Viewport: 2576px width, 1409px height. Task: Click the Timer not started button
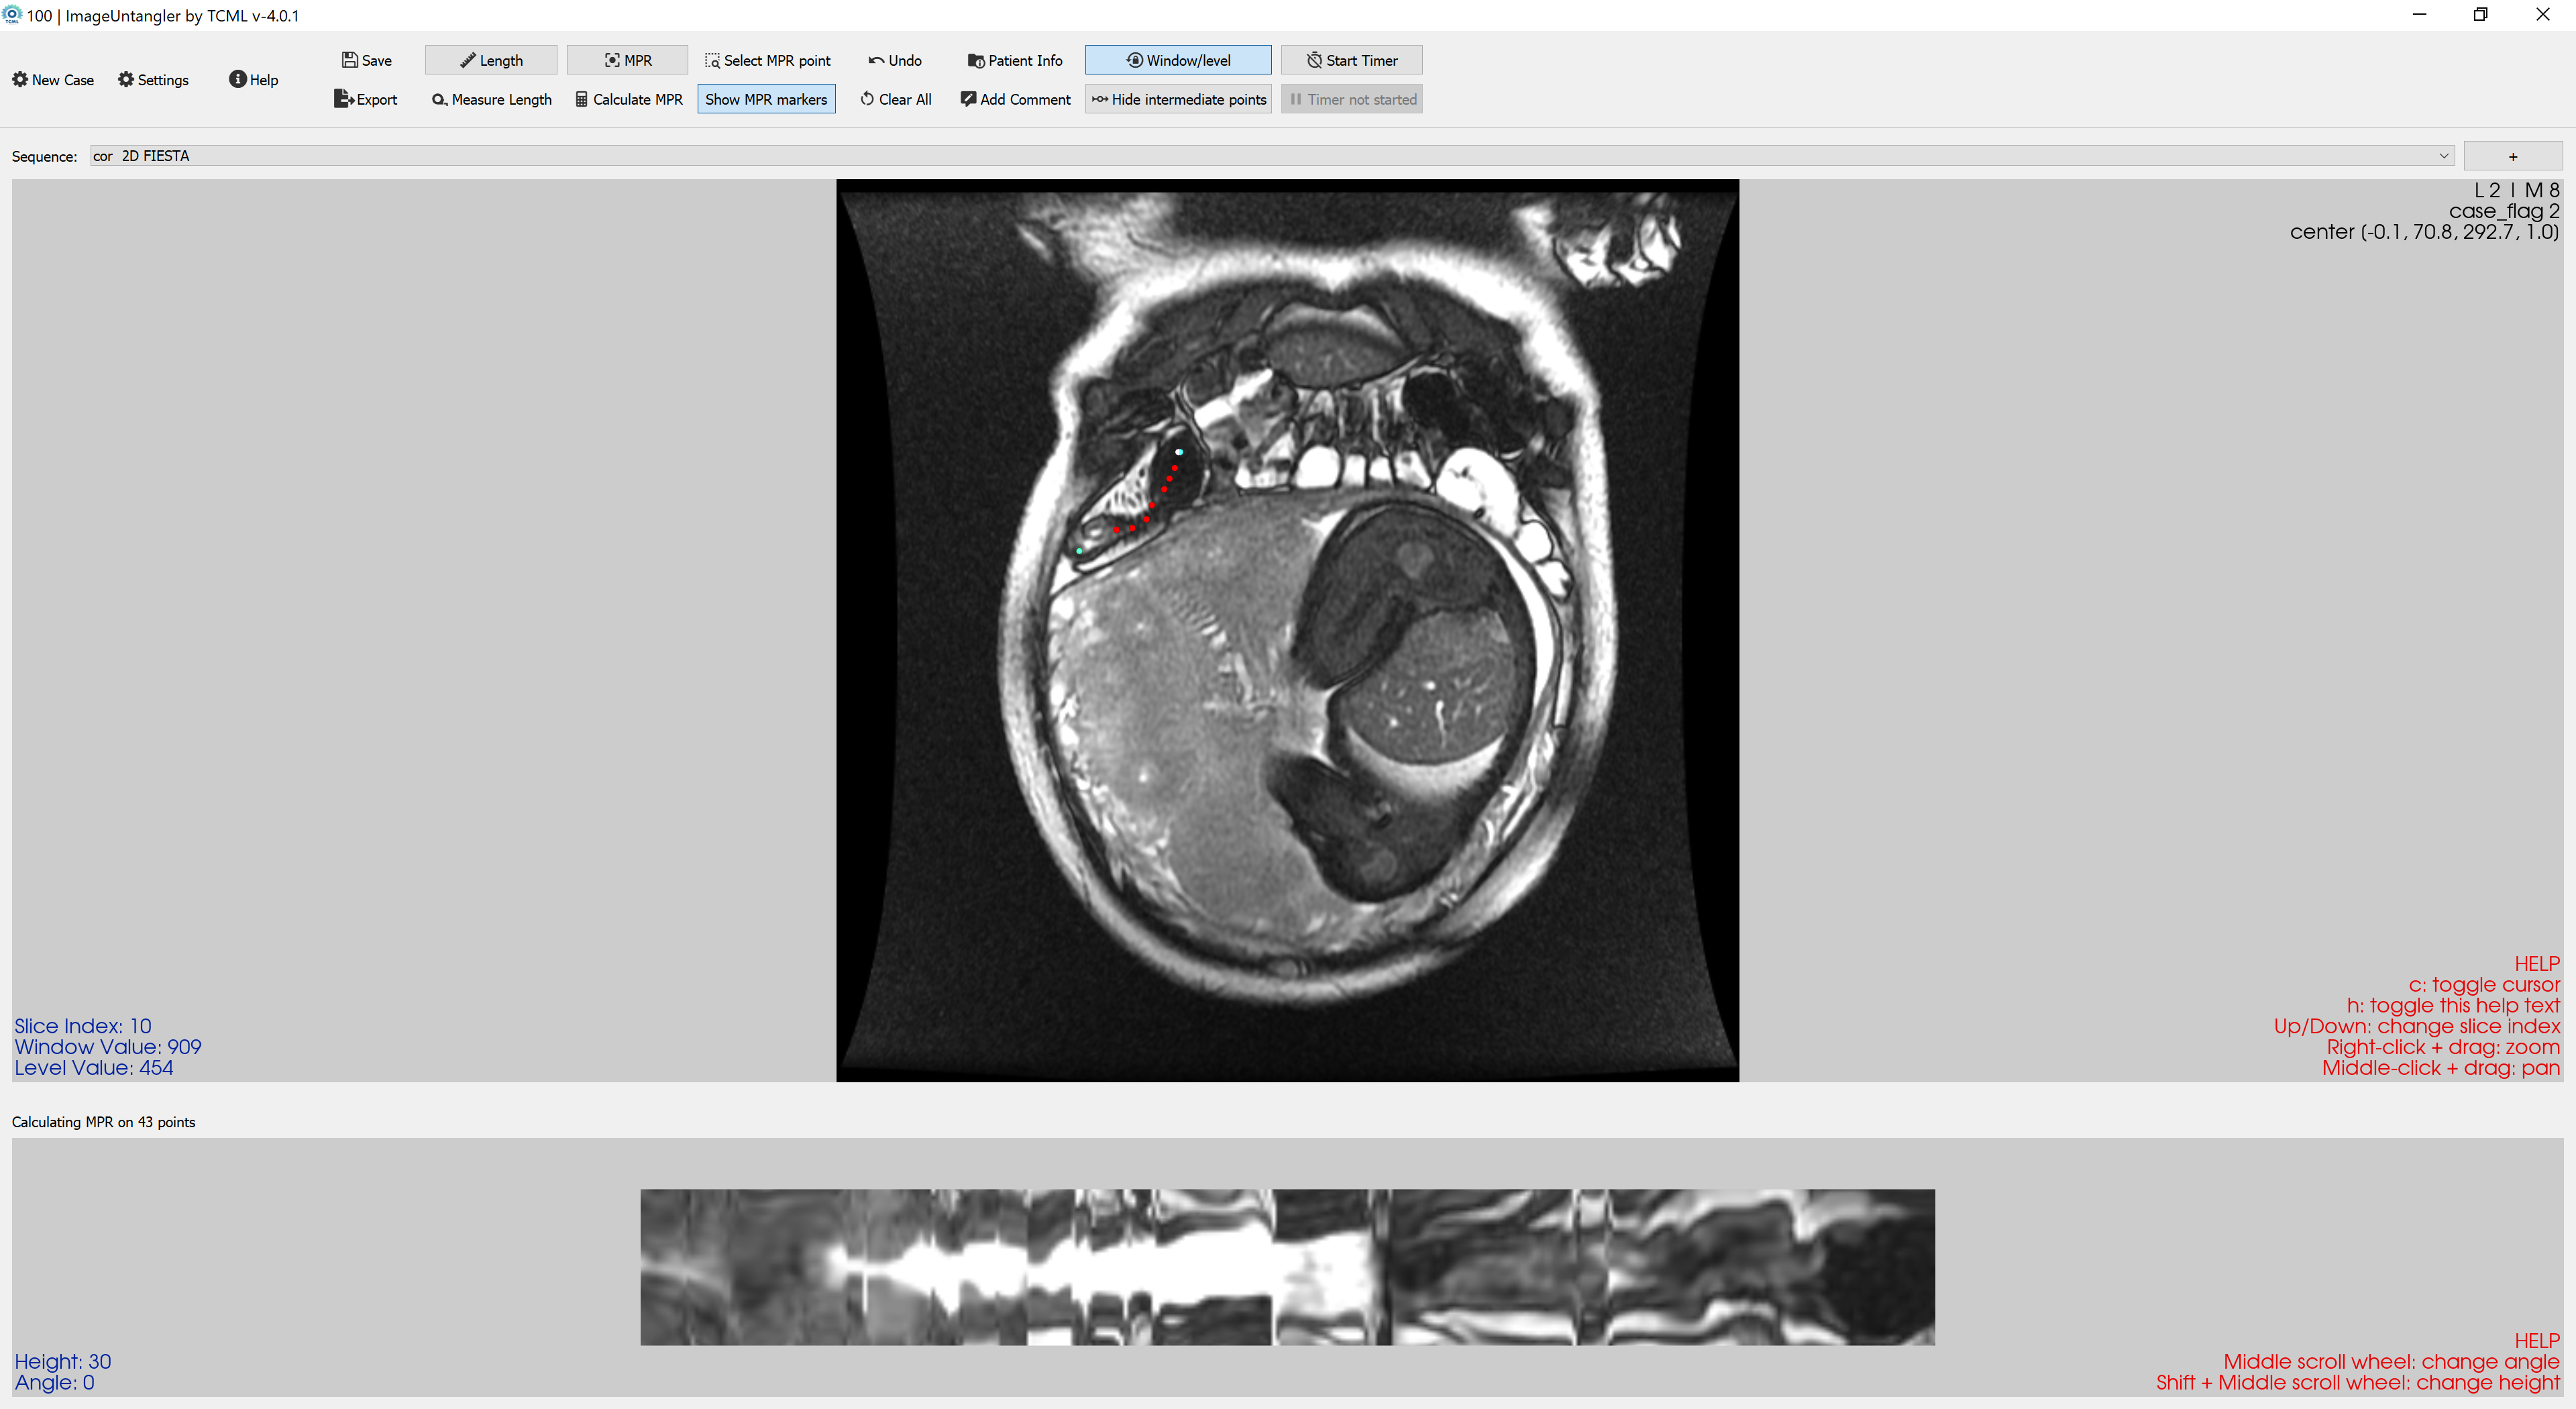click(x=1351, y=99)
